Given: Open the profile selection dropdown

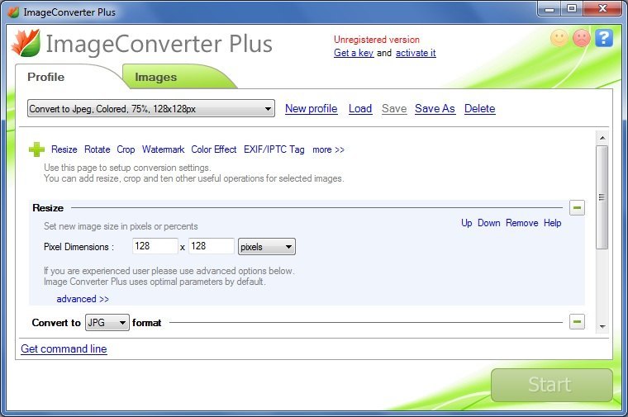Looking at the screenshot, I should [151, 108].
